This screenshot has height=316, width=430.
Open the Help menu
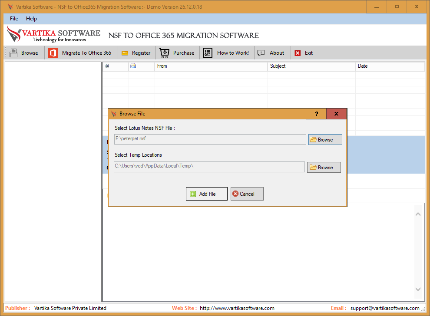pos(31,19)
